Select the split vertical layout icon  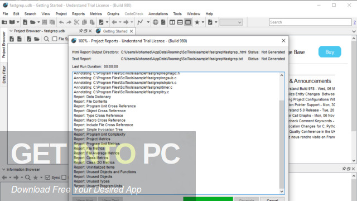172,22
